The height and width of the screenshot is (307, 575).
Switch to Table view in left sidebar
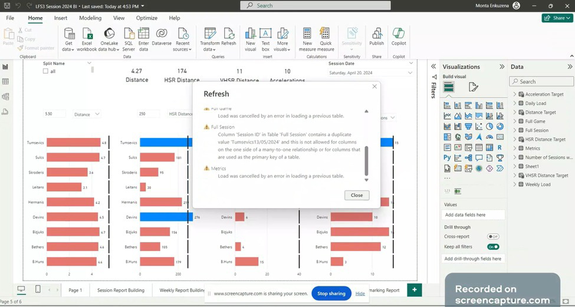click(5, 82)
